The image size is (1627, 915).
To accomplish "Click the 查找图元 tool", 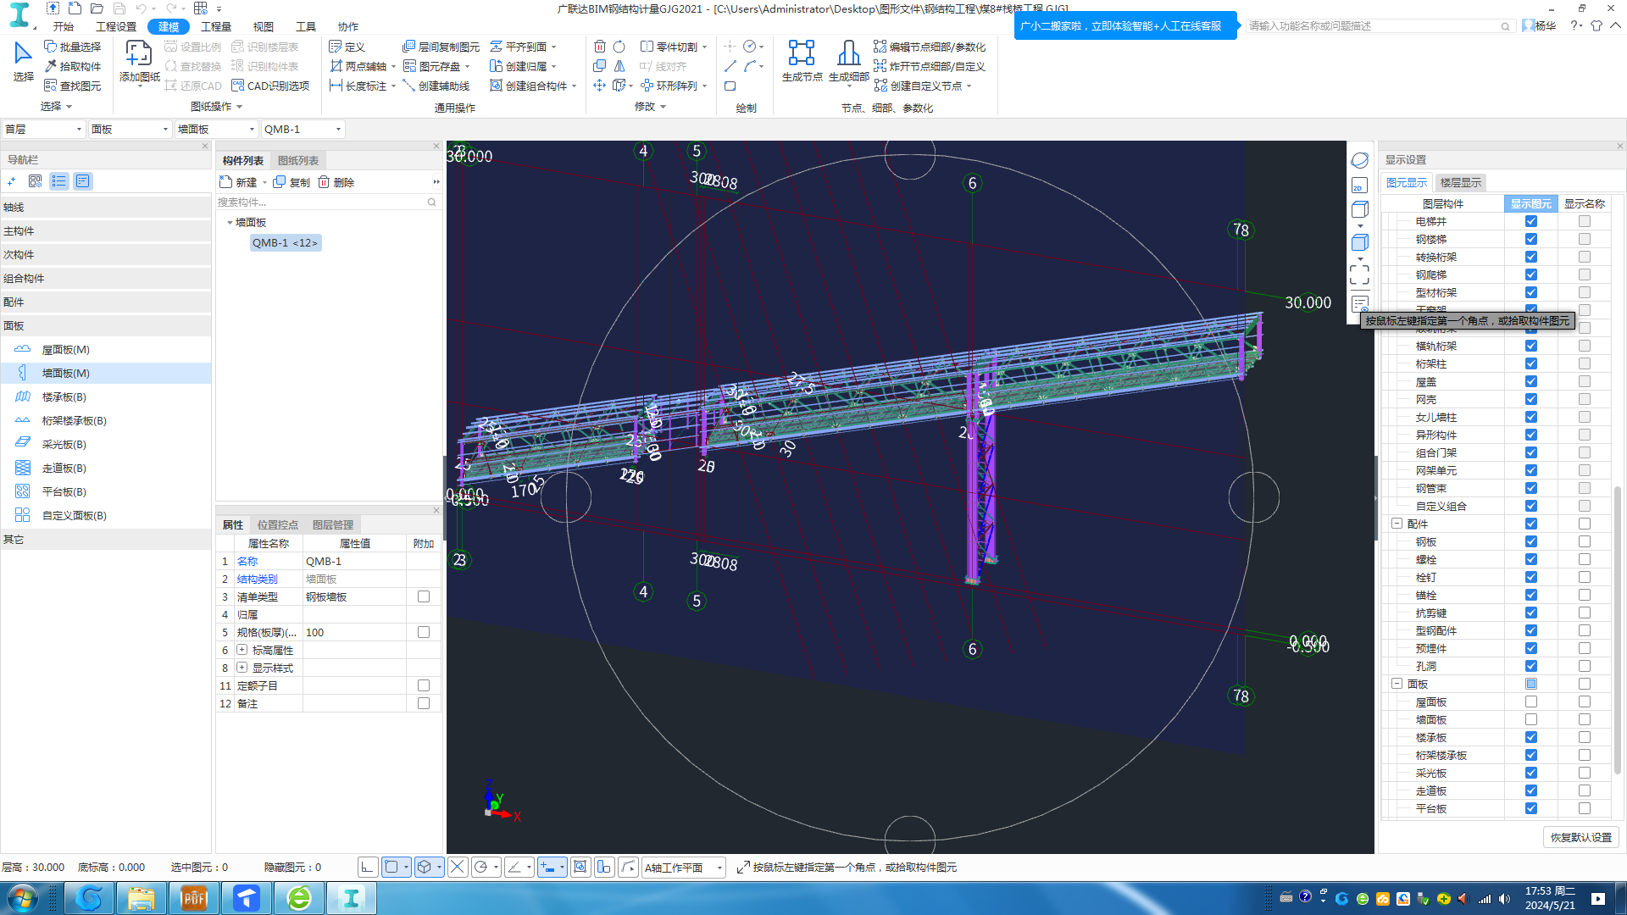I will pyautogui.click(x=73, y=86).
